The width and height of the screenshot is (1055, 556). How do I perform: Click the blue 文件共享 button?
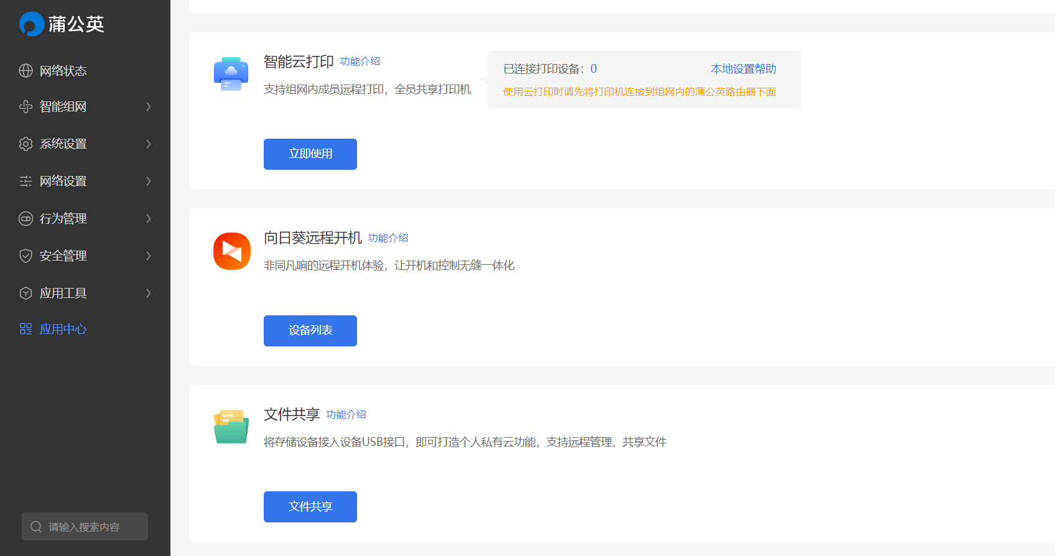[310, 507]
